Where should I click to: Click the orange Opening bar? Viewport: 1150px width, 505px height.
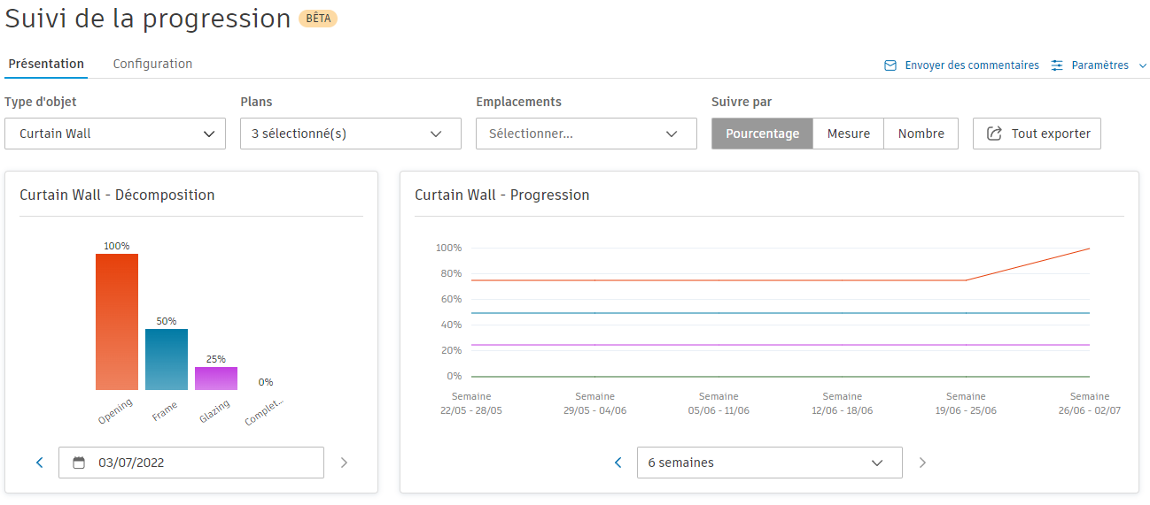pyautogui.click(x=117, y=322)
